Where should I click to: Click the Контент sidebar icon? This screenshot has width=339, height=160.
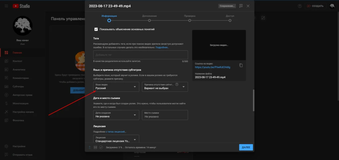click(6, 61)
